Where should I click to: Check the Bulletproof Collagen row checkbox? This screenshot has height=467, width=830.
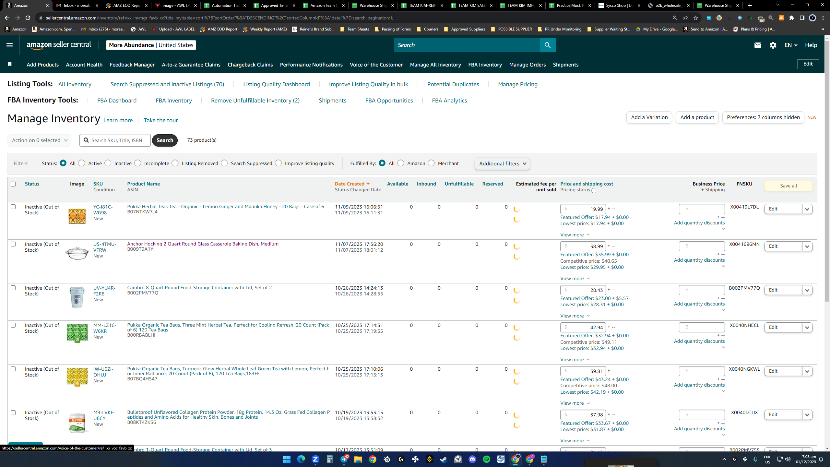point(13,413)
